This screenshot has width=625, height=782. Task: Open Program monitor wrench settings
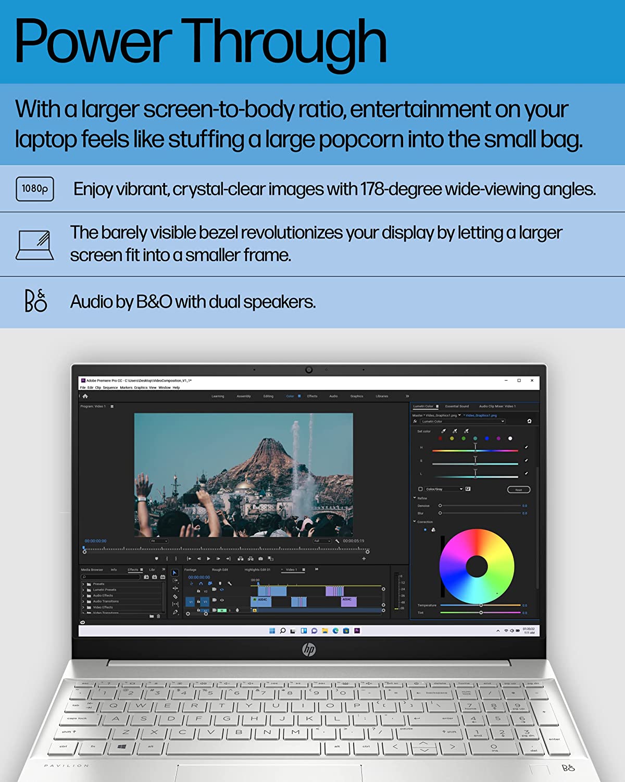(x=337, y=541)
